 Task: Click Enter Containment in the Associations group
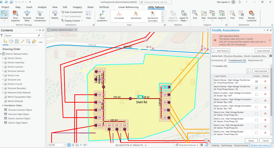72,12
